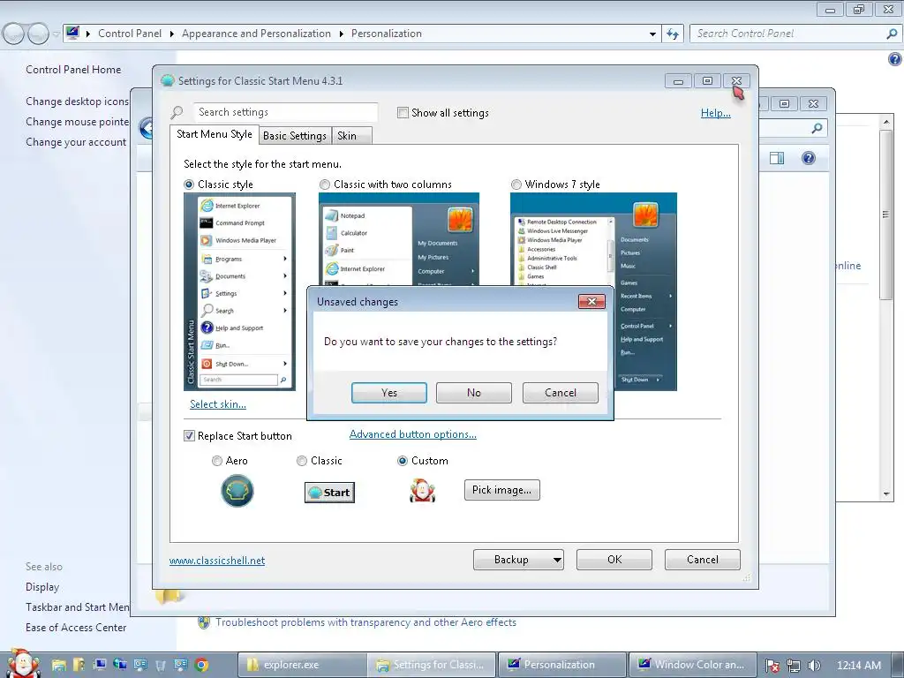
Task: Click the Pick image... button
Action: point(502,490)
